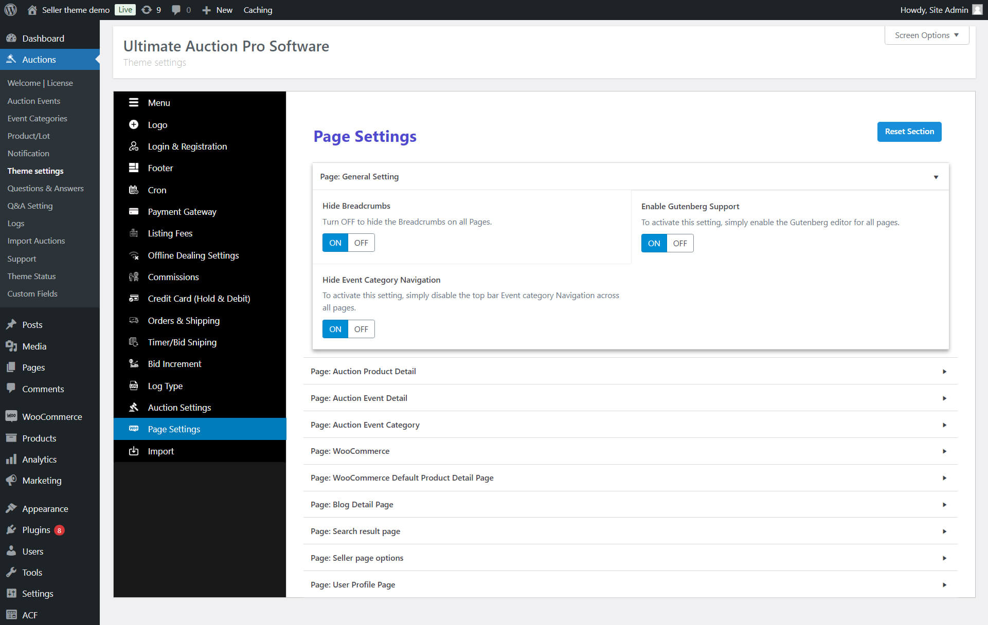
Task: Click the card icon beside Payment Gateway
Action: (134, 211)
